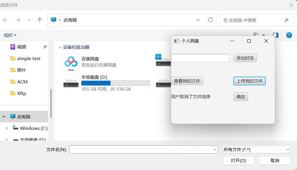Click the up directory arrow

tap(40, 20)
